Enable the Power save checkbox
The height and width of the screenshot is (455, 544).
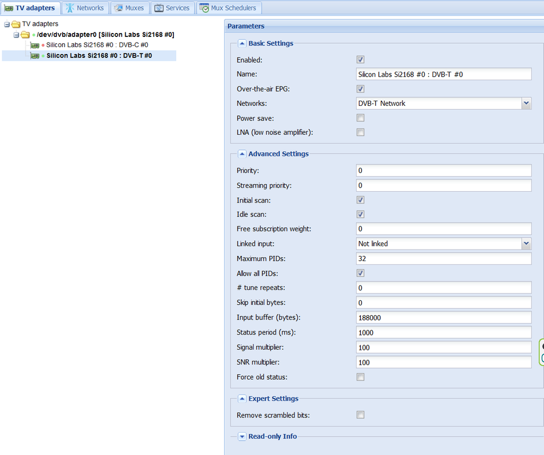(x=360, y=118)
